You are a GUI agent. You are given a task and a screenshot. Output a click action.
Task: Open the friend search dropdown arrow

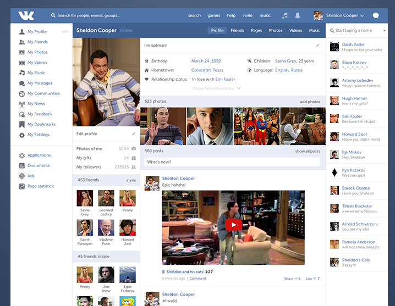(x=385, y=30)
